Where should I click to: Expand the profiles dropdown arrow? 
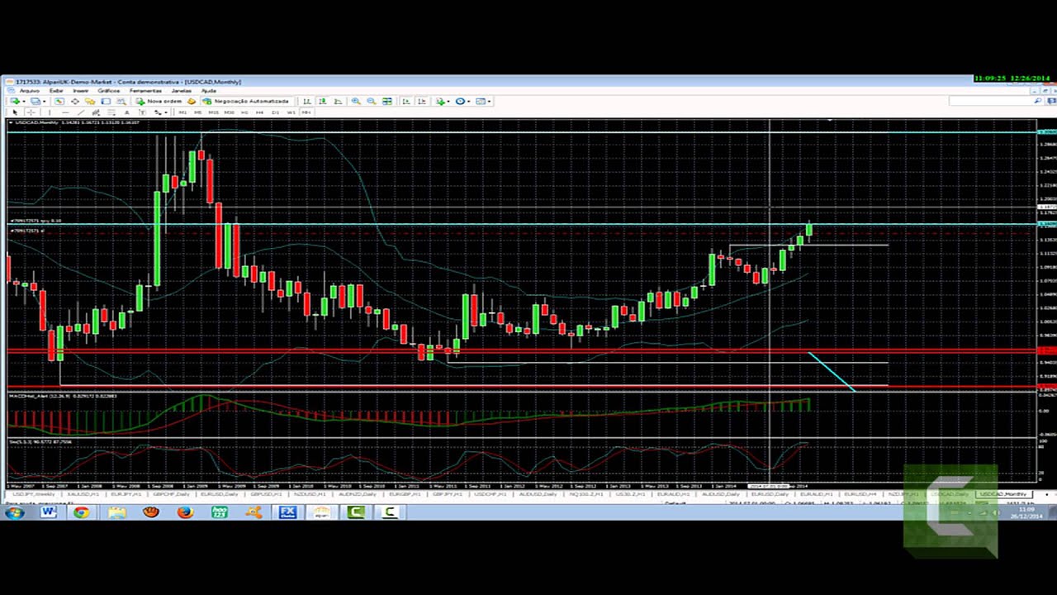[x=45, y=101]
